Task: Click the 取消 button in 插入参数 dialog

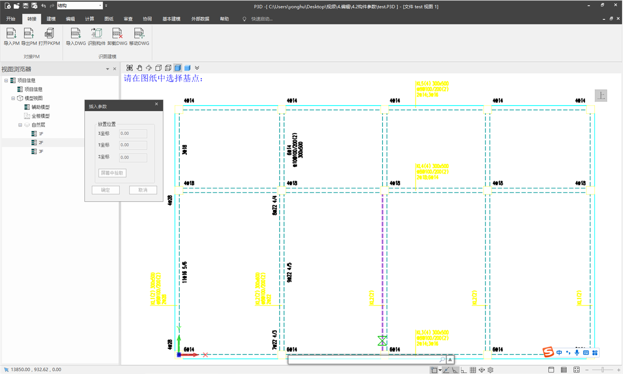Action: click(x=143, y=190)
